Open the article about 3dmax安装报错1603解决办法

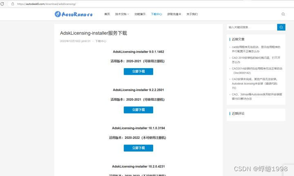coord(257,96)
